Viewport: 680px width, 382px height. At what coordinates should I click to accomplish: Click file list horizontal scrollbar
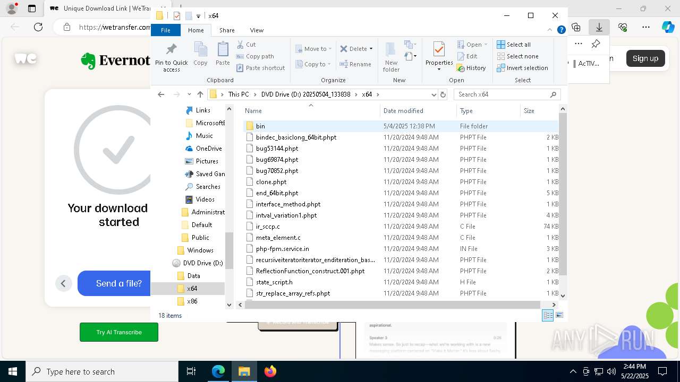392,305
